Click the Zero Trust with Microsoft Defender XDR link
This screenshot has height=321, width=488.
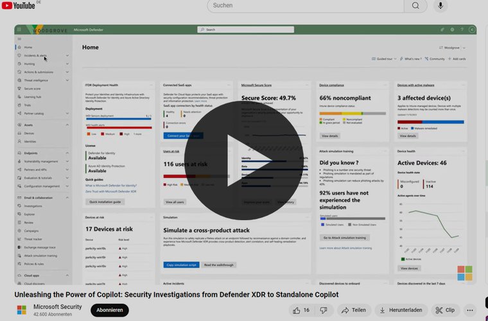[x=111, y=191]
